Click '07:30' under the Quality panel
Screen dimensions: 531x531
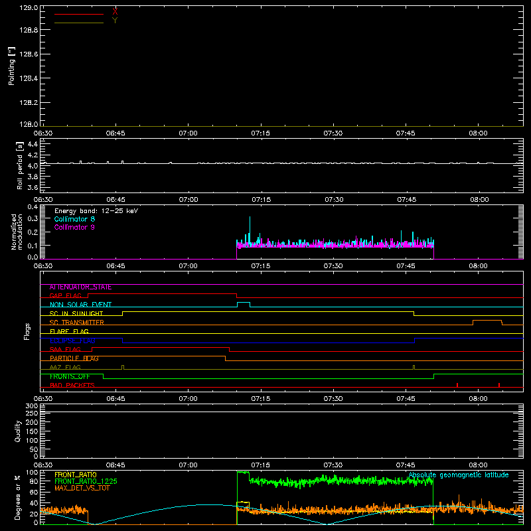click(x=333, y=465)
